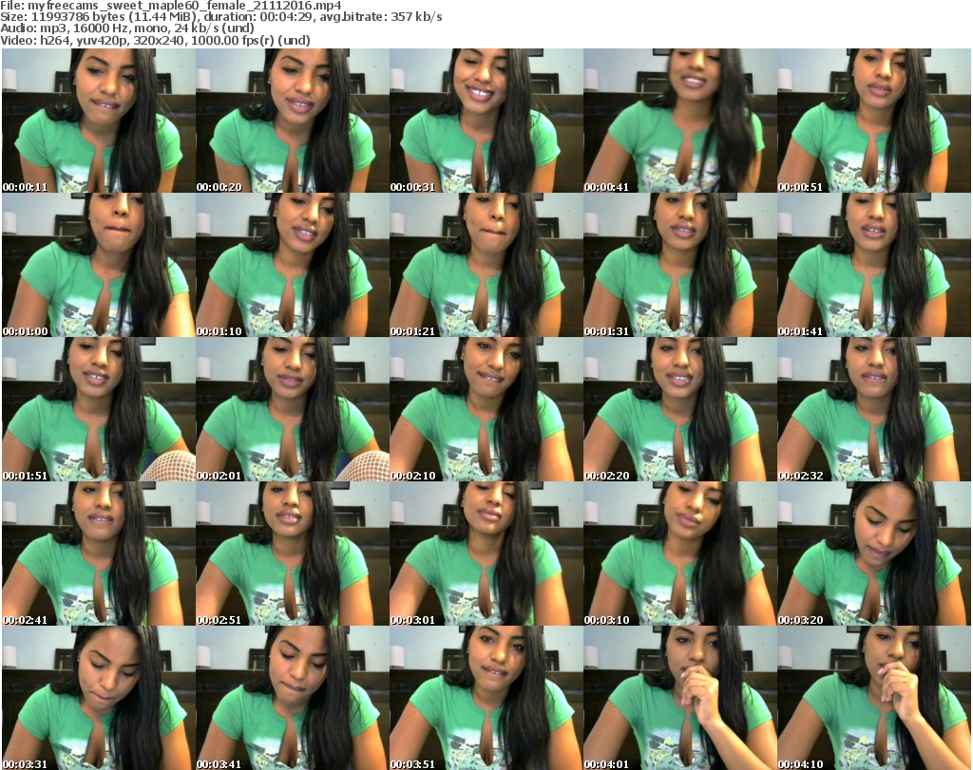Pick the frame marked 00:02:20
973x770 pixels.
680,410
